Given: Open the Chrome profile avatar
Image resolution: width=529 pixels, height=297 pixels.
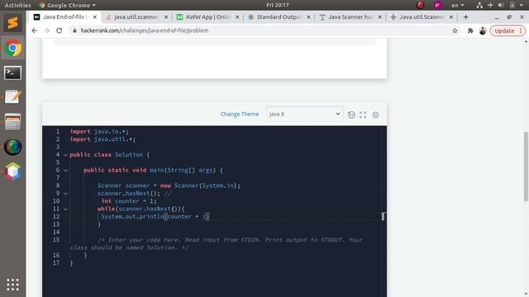Looking at the screenshot, I should pyautogui.click(x=483, y=31).
